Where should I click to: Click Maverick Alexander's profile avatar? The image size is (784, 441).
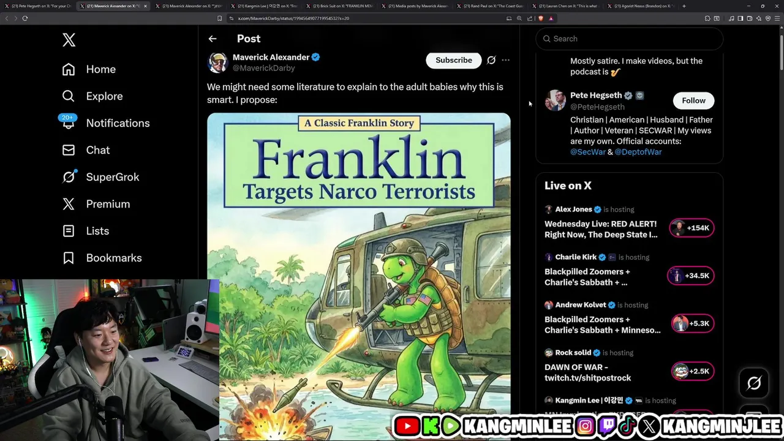[217, 62]
